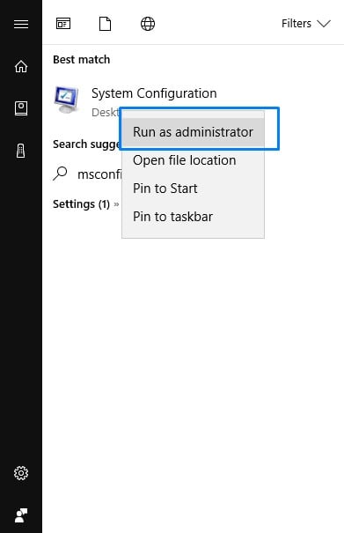Open the hamburger menu icon

21,24
